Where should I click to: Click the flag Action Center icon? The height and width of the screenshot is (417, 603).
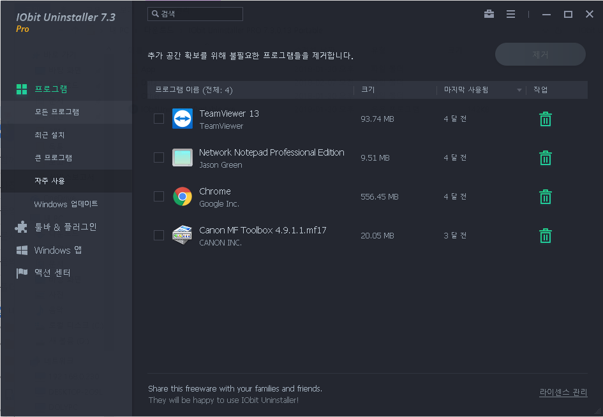point(22,273)
